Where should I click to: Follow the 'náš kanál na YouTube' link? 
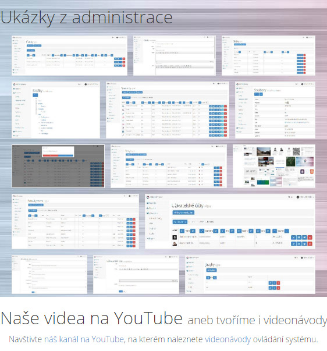click(84, 339)
